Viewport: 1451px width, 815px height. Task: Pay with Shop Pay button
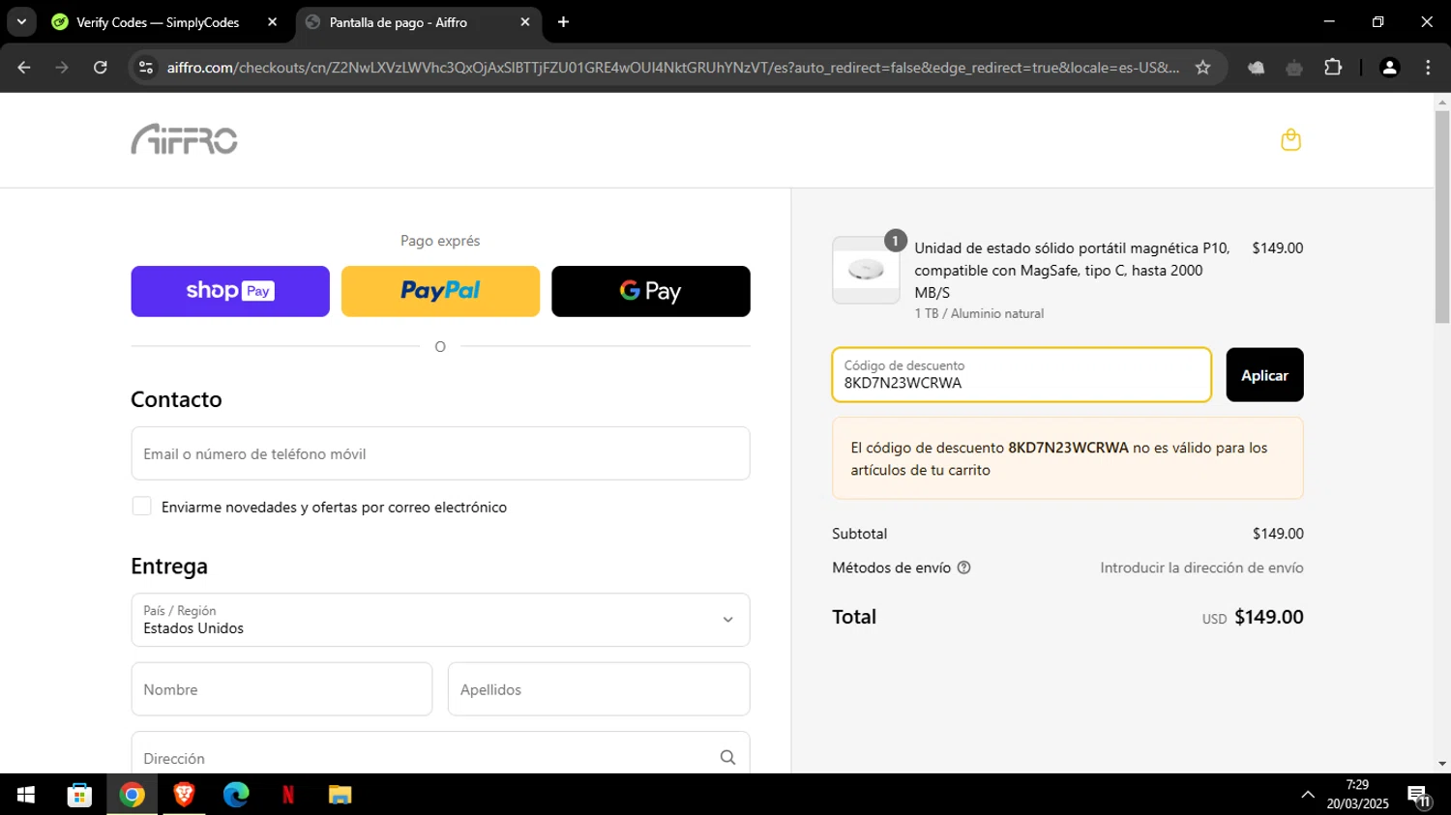point(230,291)
